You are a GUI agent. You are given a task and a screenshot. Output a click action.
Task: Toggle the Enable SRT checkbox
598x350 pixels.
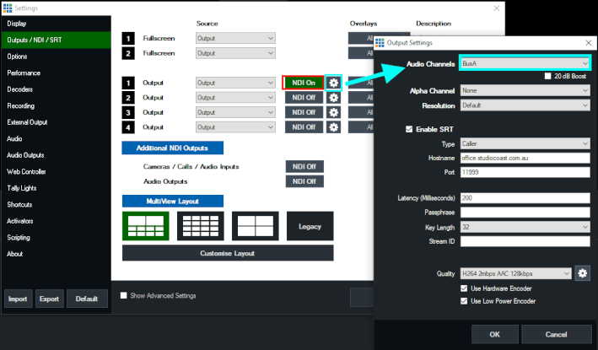[411, 129]
